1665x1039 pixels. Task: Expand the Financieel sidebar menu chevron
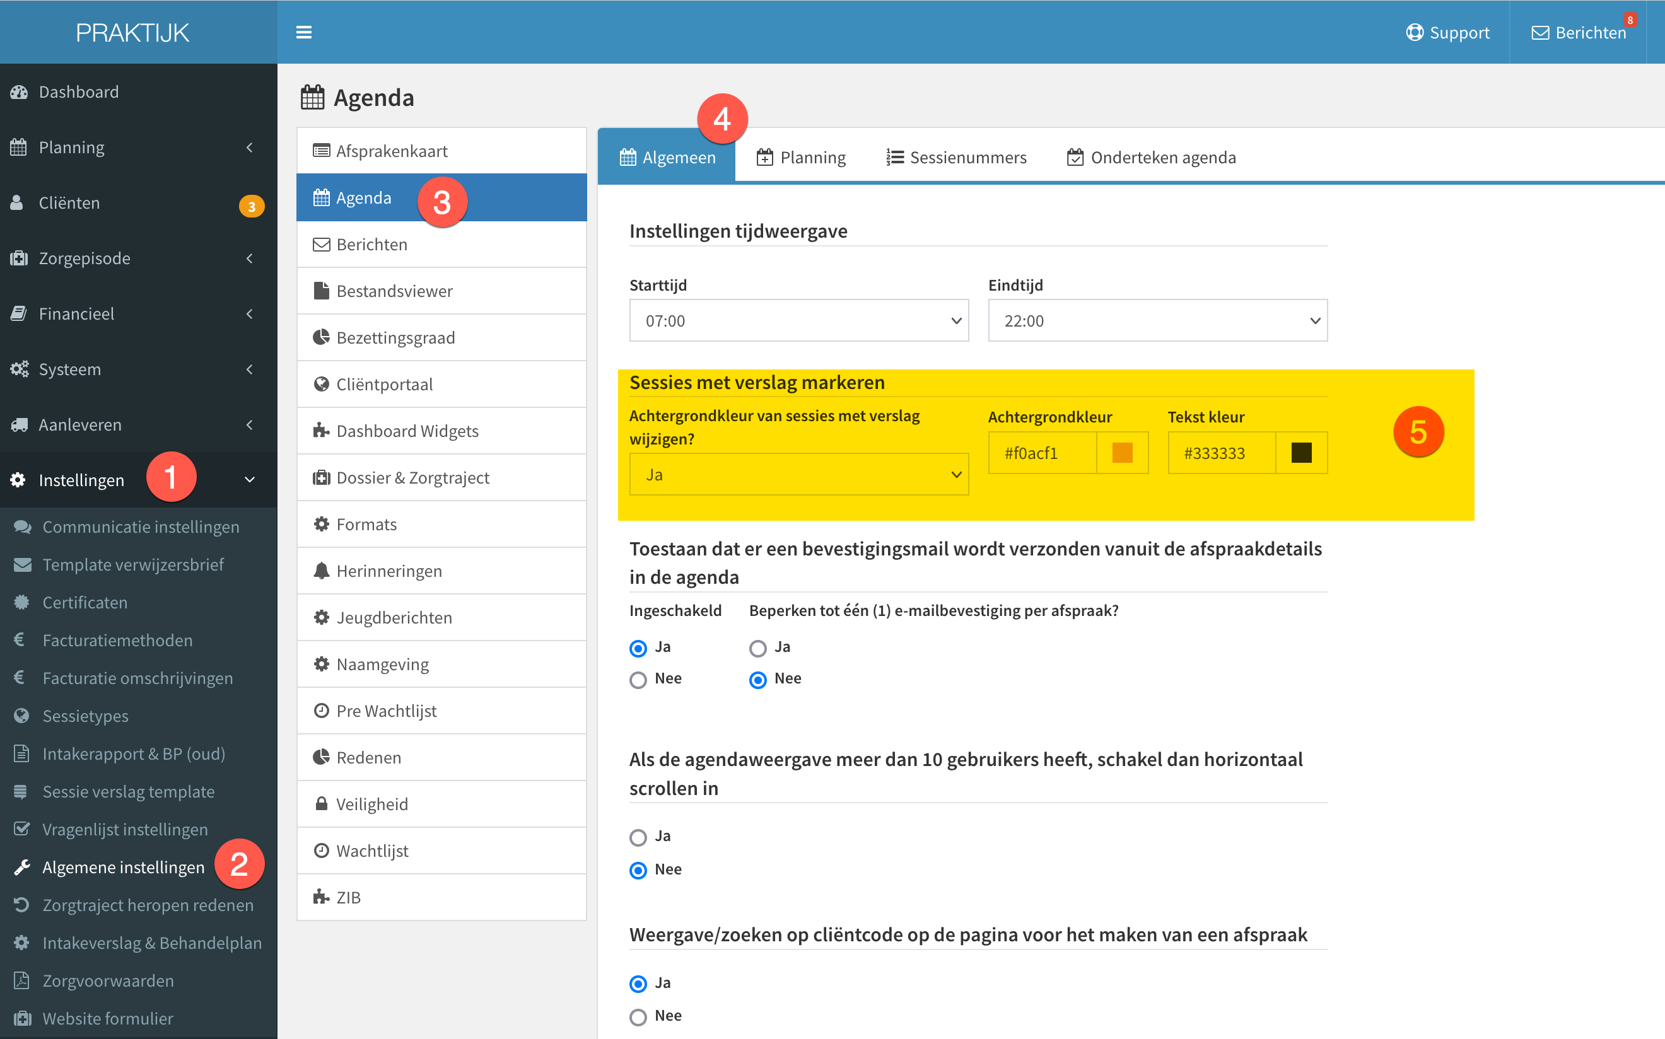tap(250, 313)
